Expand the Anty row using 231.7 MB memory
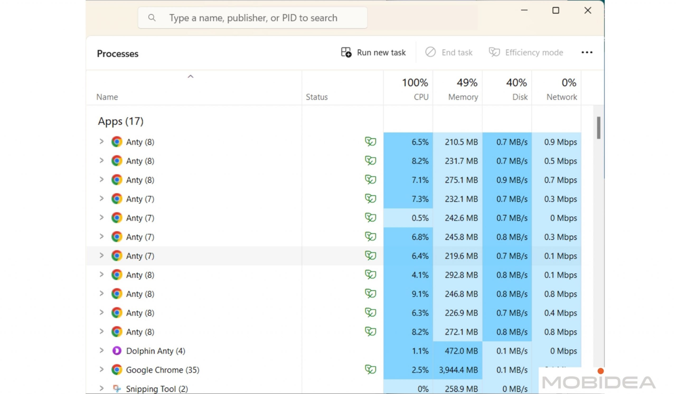 (101, 160)
